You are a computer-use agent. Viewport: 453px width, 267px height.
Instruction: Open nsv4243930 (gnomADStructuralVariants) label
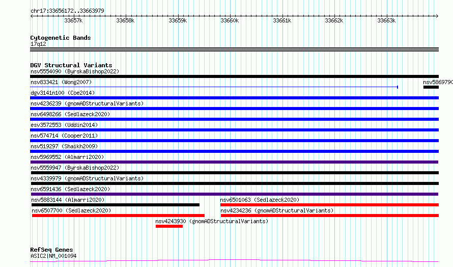(212, 221)
